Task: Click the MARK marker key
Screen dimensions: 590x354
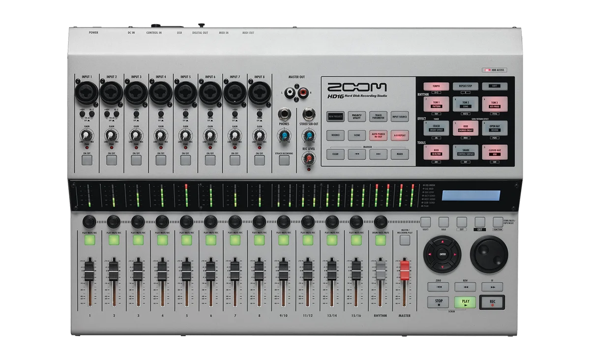Action: click(400, 154)
